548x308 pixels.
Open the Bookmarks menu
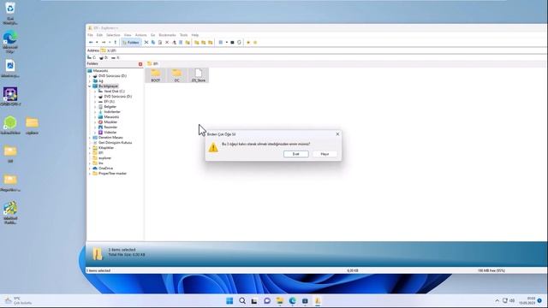tap(168, 35)
